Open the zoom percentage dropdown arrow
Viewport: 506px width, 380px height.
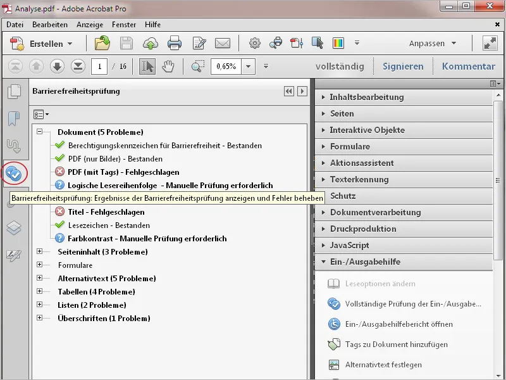(248, 66)
